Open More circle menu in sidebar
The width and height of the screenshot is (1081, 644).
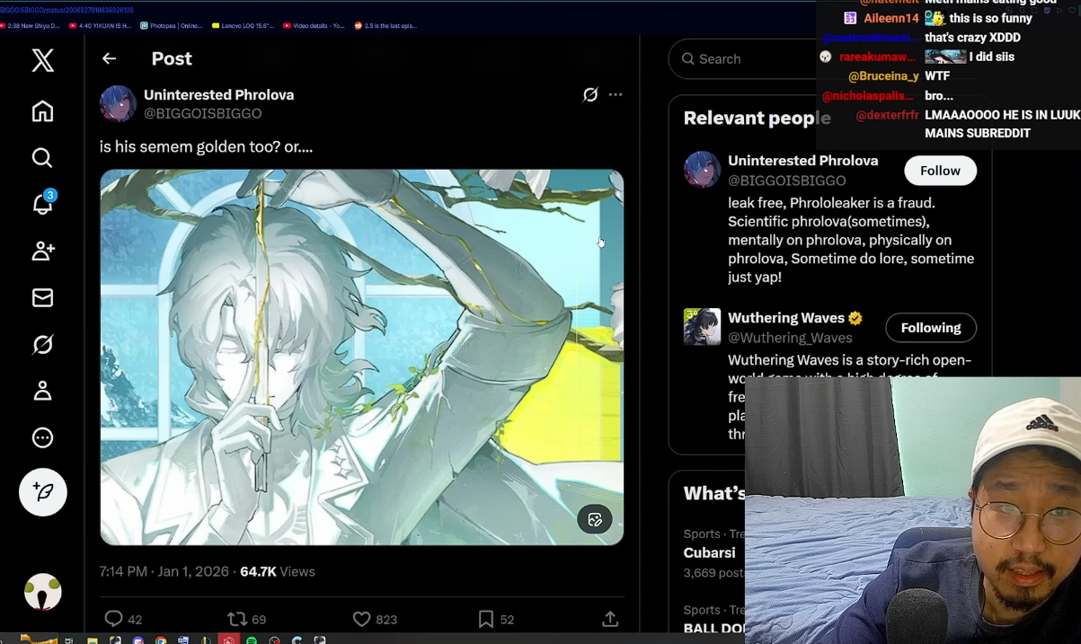pyautogui.click(x=42, y=437)
